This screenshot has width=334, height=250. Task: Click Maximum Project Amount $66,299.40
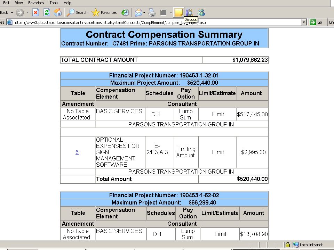164,202
